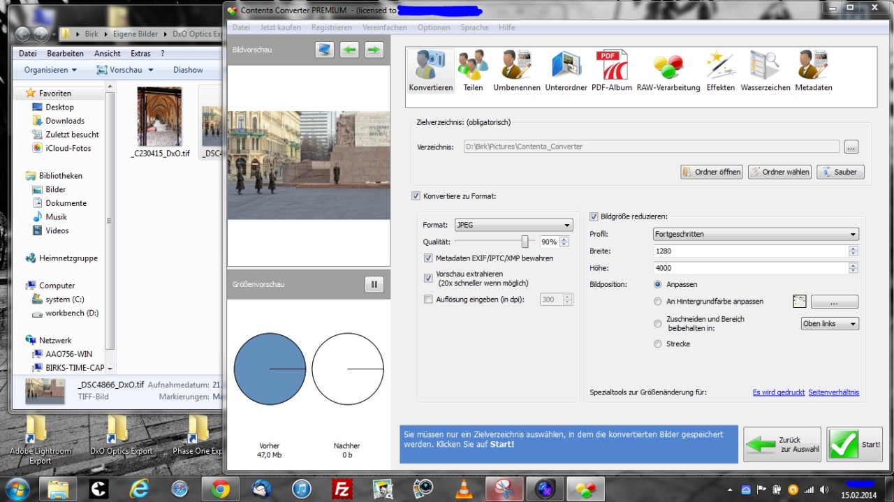This screenshot has height=502, width=894.
Task: Open the Metadaten tool
Action: [813, 71]
